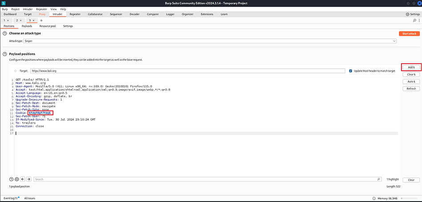422x202 pixels.
Task: Click the memory usage indicator icon
Action: [x=374, y=198]
